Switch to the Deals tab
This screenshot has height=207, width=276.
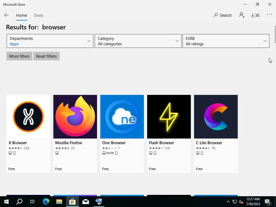38,15
